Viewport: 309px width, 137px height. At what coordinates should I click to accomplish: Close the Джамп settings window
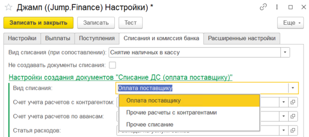(303, 7)
